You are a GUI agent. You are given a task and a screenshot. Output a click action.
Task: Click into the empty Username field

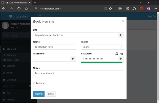coord(51,59)
